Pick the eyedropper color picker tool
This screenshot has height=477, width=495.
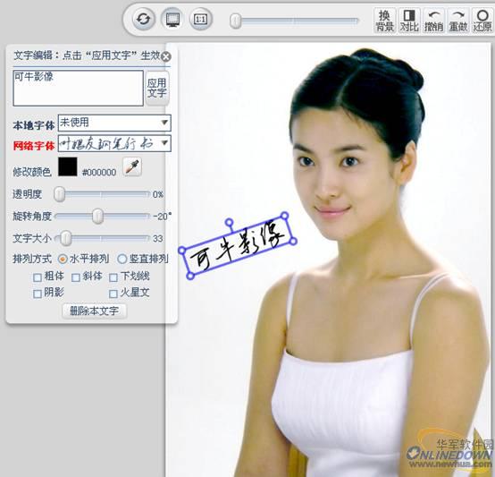[x=132, y=166]
